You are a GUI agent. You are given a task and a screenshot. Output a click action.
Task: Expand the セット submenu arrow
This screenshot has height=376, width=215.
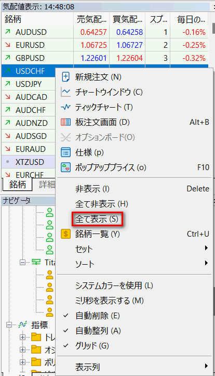point(206,248)
